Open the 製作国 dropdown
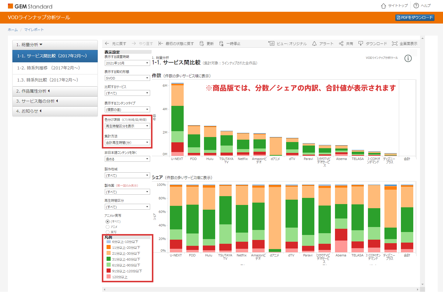Viewport: 443px width, 292px height. coord(127,192)
